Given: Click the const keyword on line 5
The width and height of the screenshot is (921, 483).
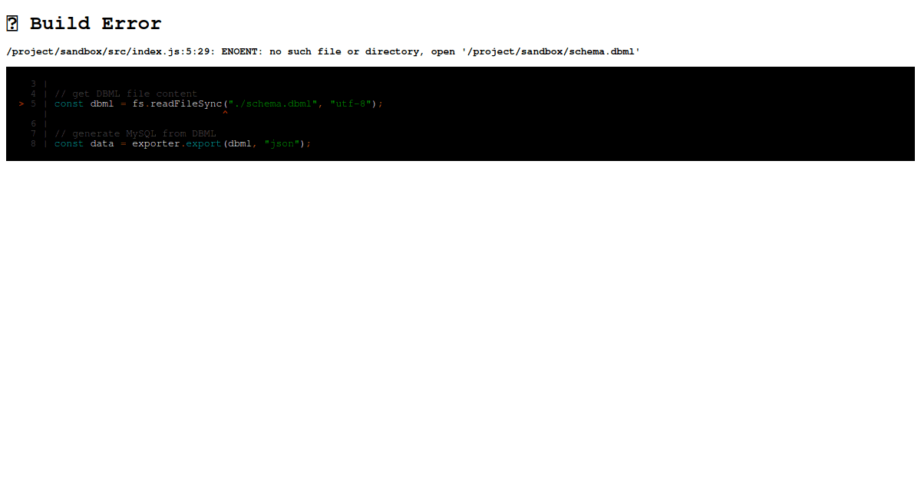Looking at the screenshot, I should point(68,103).
